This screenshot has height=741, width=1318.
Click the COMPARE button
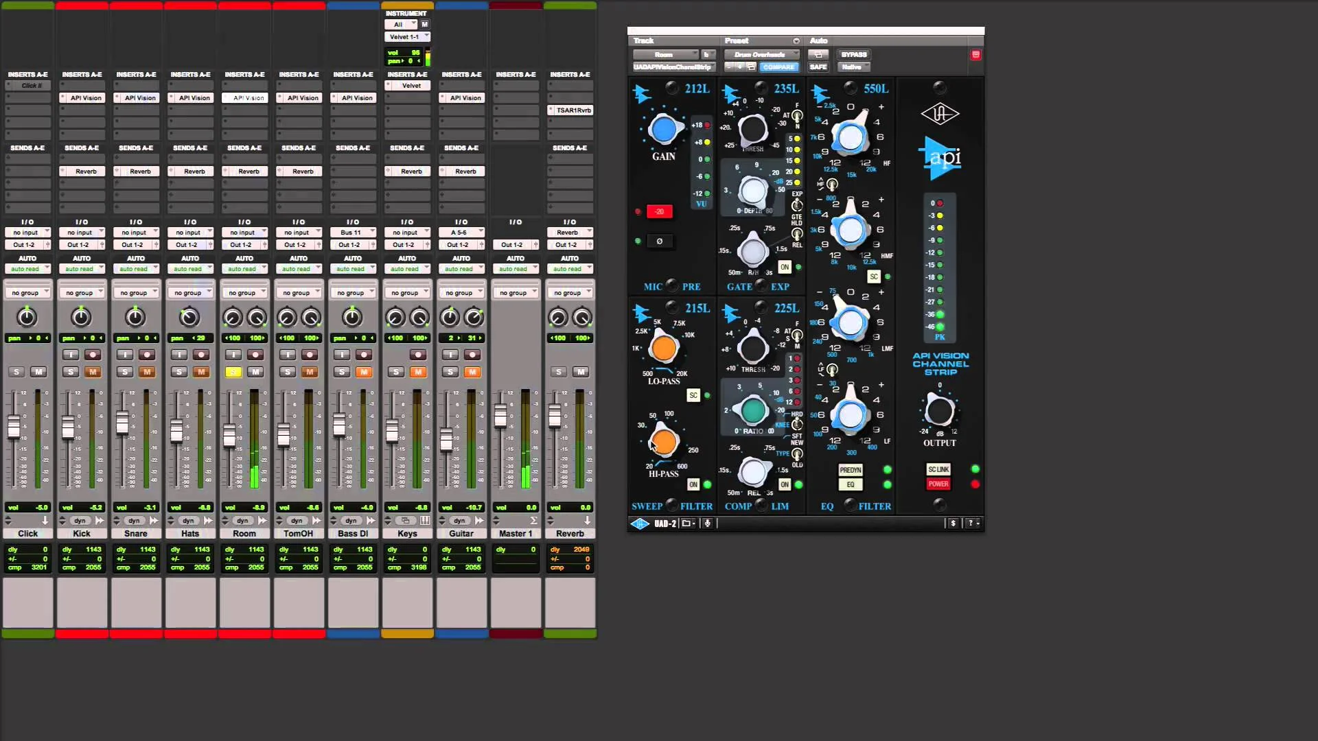(x=778, y=67)
